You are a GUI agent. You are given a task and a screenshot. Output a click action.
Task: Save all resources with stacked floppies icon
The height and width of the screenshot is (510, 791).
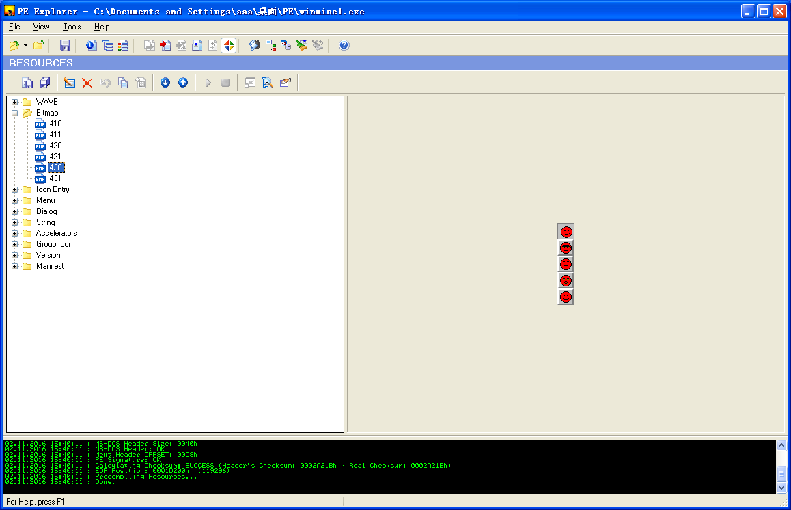pyautogui.click(x=45, y=83)
